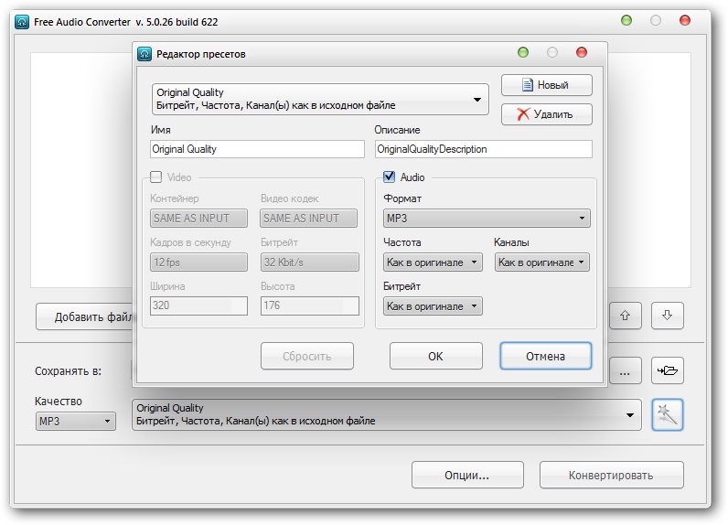728x525 pixels.
Task: Open the Битрейт dropdown
Action: click(x=433, y=306)
